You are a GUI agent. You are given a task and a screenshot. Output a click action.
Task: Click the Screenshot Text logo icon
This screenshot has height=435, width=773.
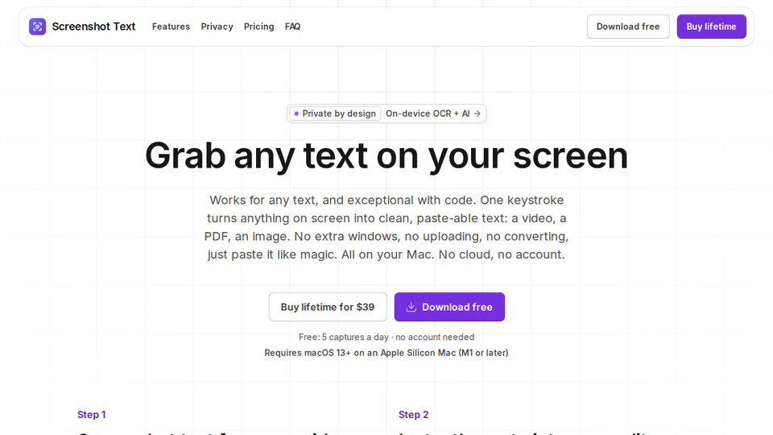(38, 27)
